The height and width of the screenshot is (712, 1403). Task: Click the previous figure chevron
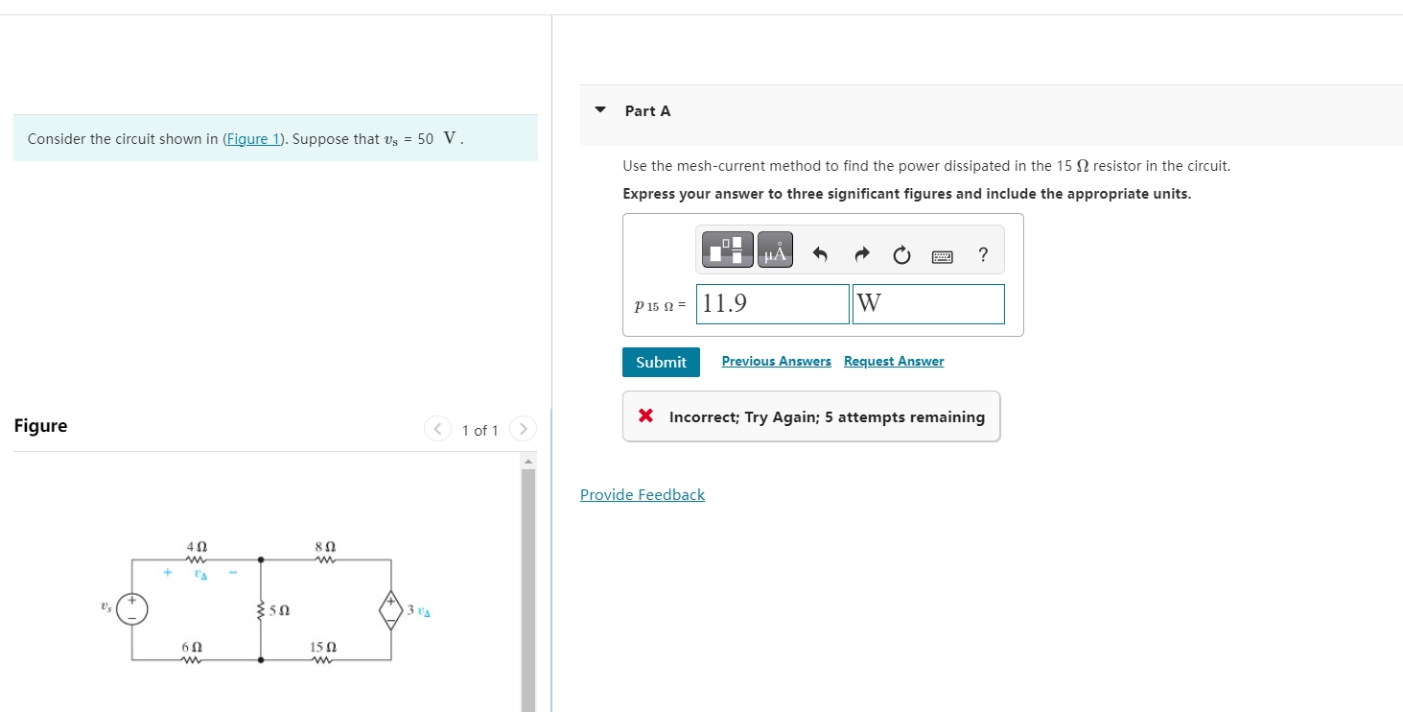pyautogui.click(x=437, y=429)
